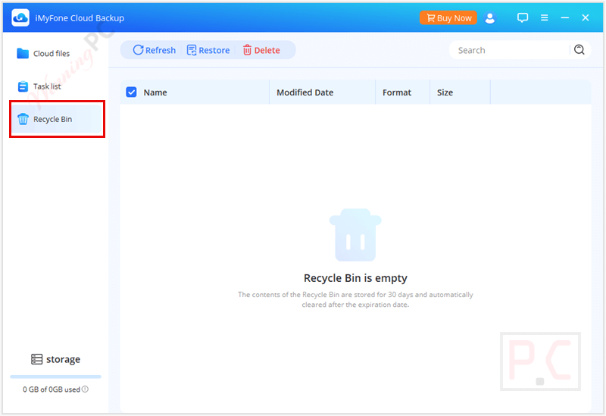Click the magnifying glass search icon

pyautogui.click(x=579, y=50)
